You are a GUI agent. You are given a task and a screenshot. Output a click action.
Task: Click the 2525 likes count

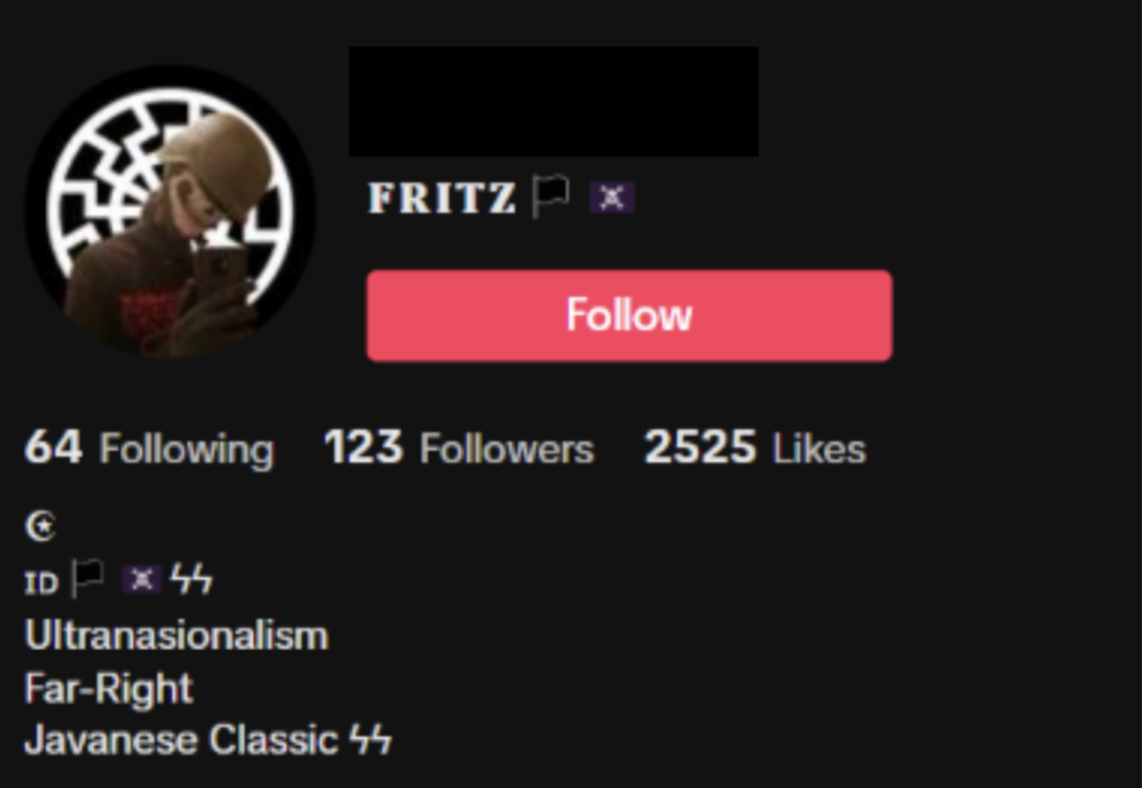click(x=700, y=448)
